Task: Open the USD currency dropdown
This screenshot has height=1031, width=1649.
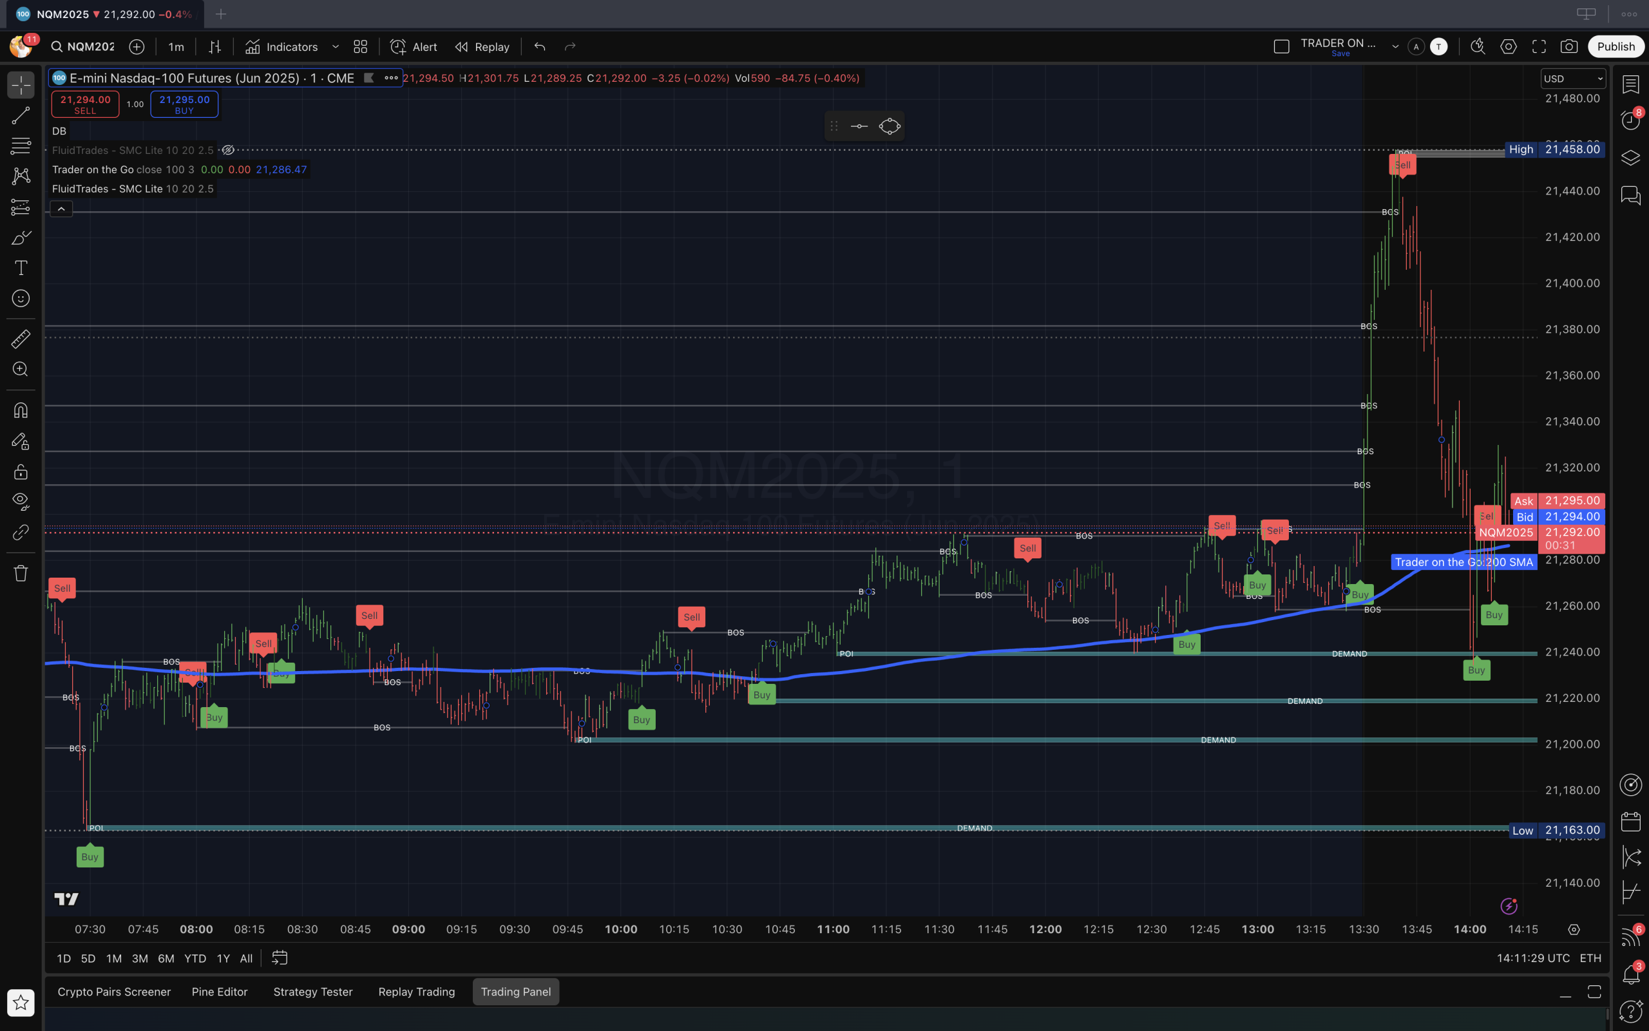Action: point(1572,79)
